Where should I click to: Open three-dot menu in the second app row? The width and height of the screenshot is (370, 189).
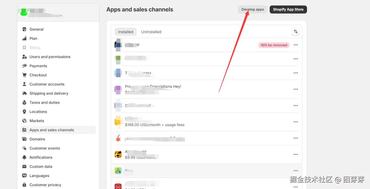[296, 59]
